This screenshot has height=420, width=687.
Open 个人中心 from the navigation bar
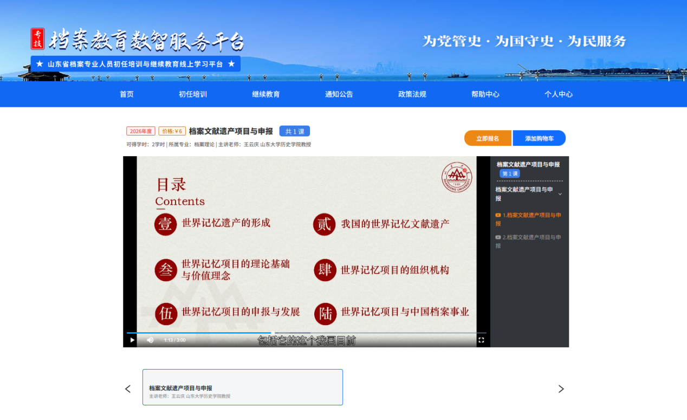(x=559, y=94)
